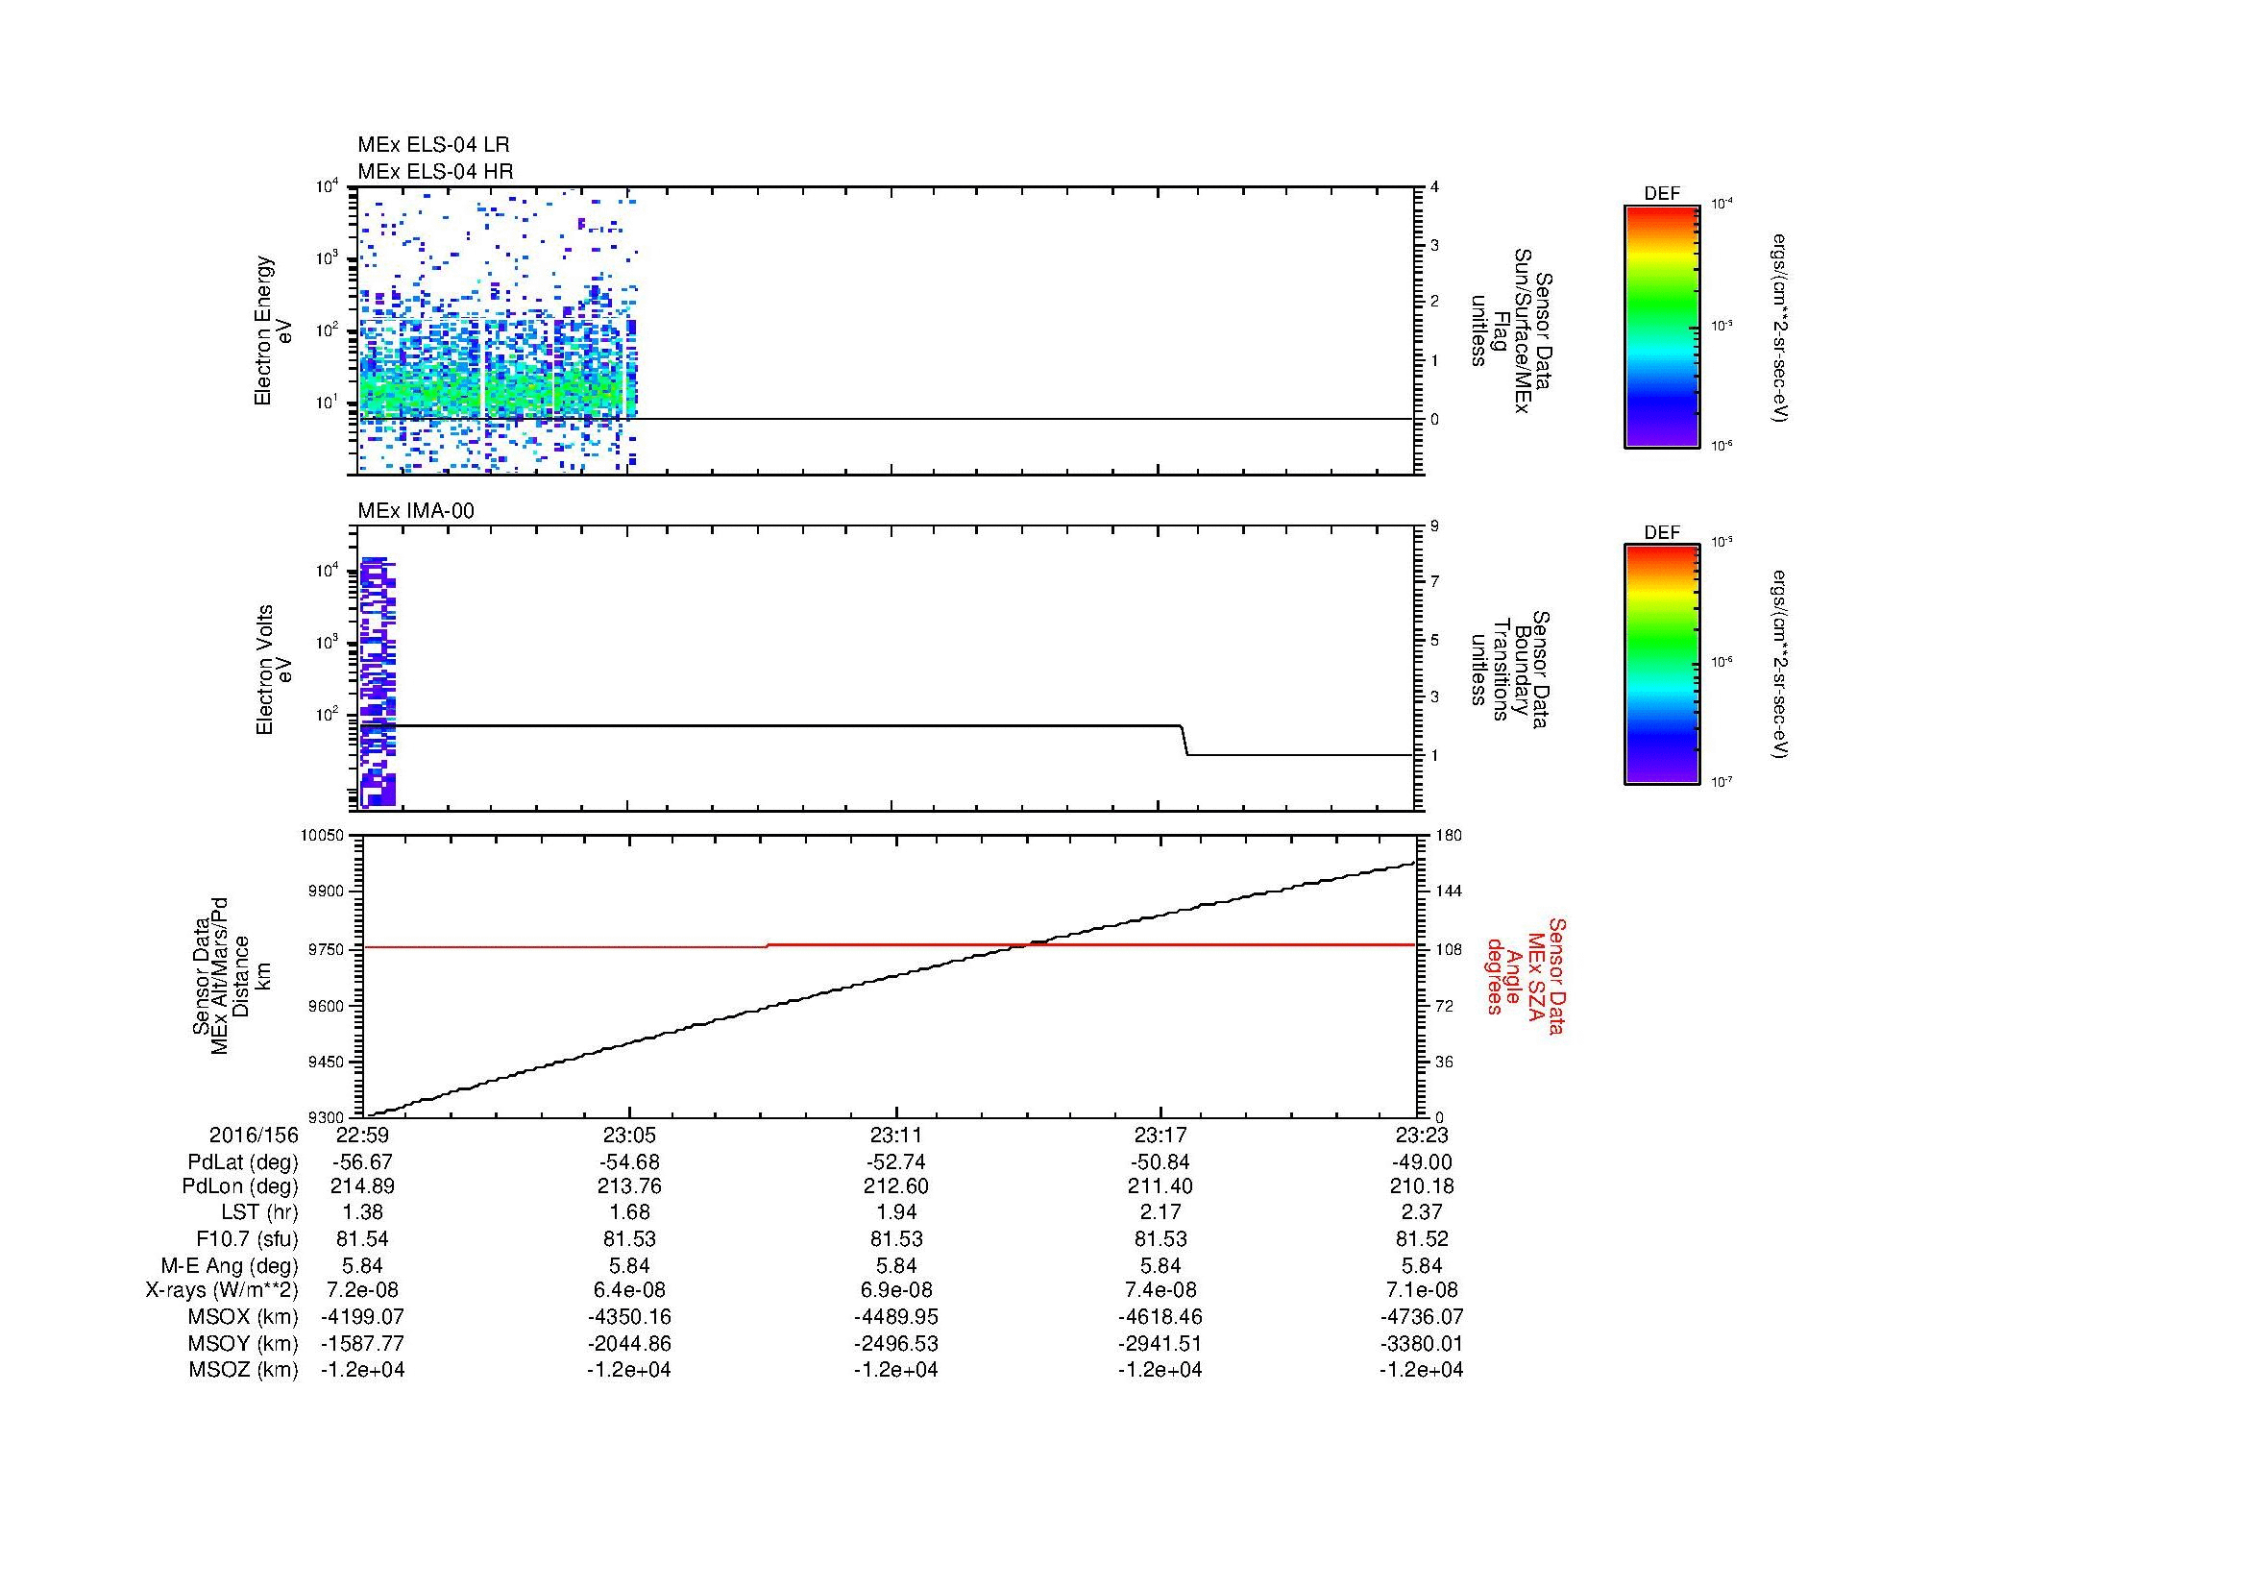Click the Sun/Surface/MEx Flag axis label
Viewport: 2247px width, 1588px height.
point(1511,330)
